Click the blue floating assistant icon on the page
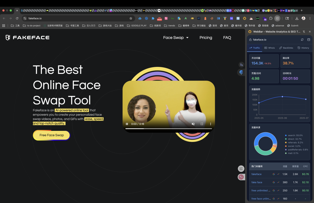 pyautogui.click(x=241, y=72)
